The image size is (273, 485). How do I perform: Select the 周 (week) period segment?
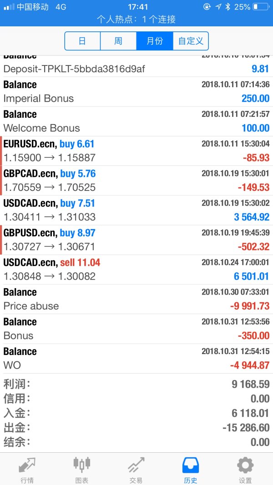coord(118,41)
